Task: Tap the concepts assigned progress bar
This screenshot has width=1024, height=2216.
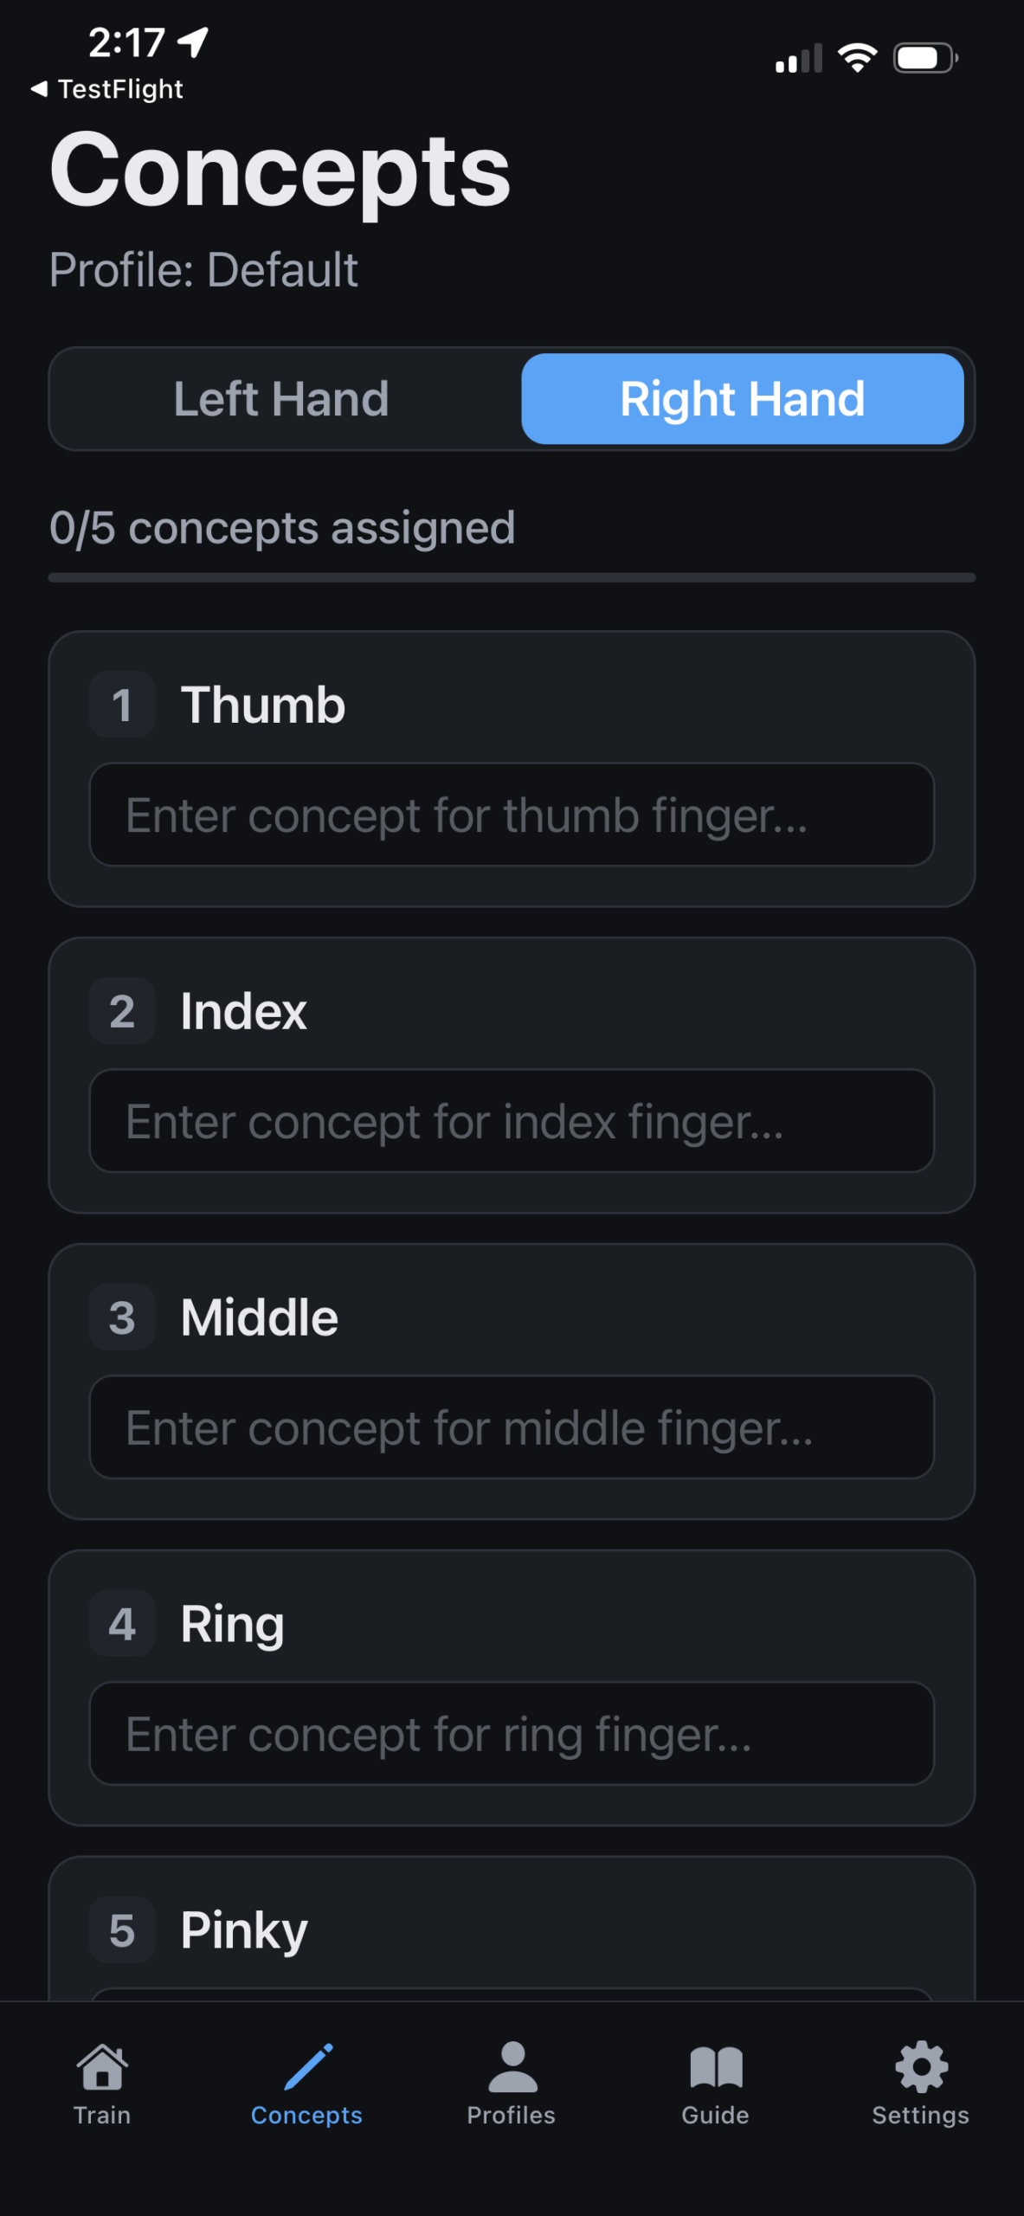Action: point(512,577)
